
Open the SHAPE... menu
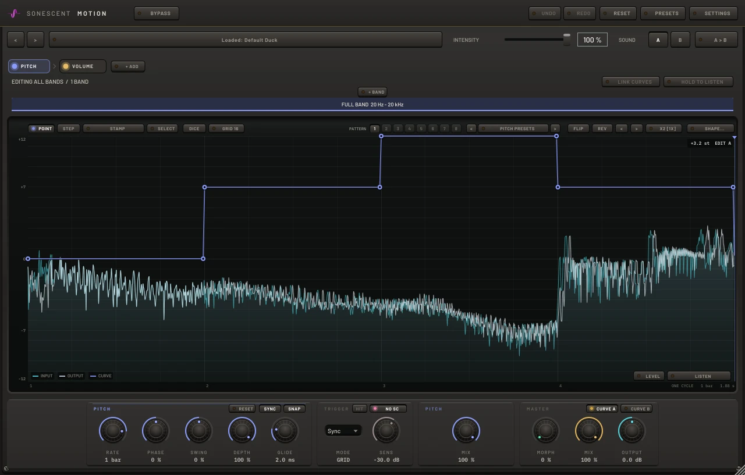click(710, 128)
